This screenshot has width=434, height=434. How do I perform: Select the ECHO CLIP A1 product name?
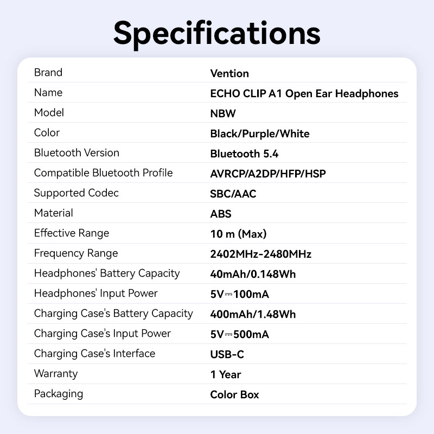coord(304,93)
